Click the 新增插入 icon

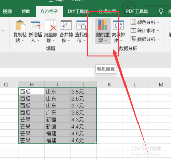[x=36, y=25]
